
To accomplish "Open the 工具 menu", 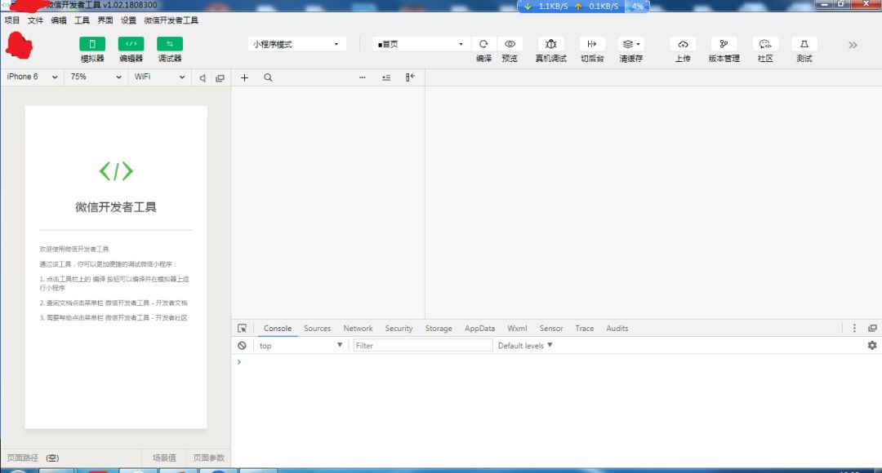I will point(82,20).
